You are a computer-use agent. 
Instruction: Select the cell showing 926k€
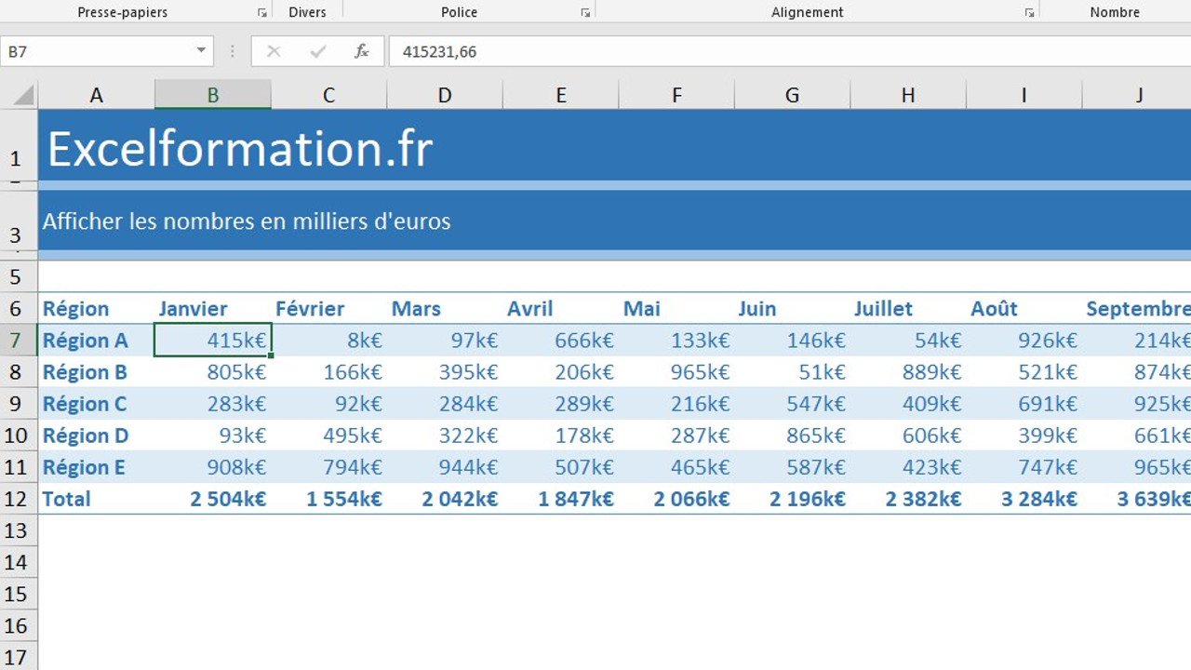click(x=1024, y=341)
